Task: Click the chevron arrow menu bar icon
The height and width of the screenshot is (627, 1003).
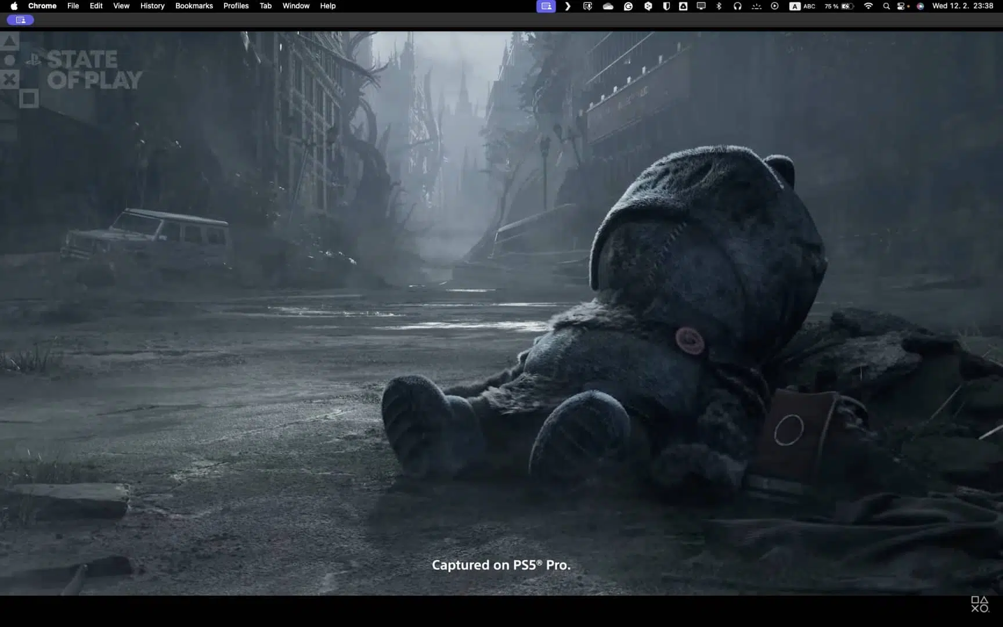Action: tap(568, 6)
